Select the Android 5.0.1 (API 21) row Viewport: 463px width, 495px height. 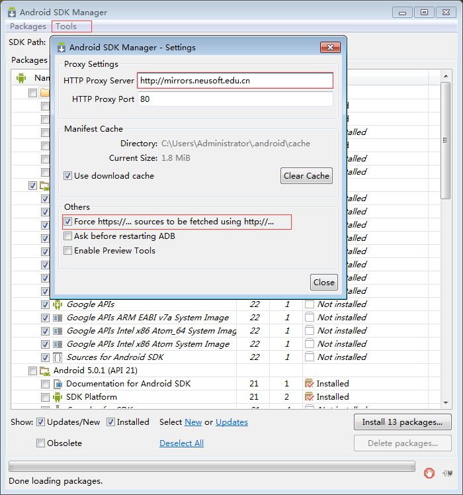pyautogui.click(x=95, y=371)
